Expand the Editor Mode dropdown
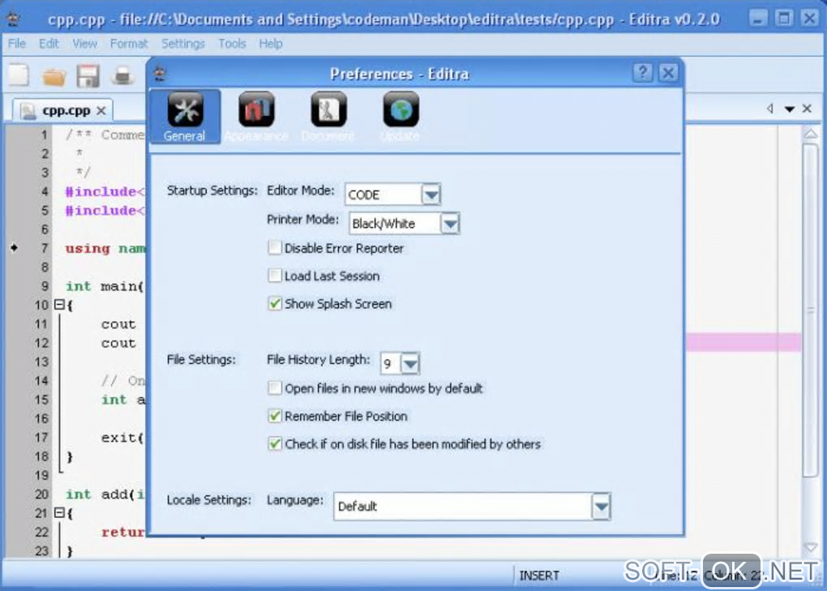Image resolution: width=827 pixels, height=591 pixels. [431, 195]
